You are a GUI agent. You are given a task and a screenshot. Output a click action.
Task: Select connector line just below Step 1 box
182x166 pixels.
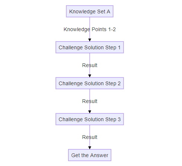[90, 58]
